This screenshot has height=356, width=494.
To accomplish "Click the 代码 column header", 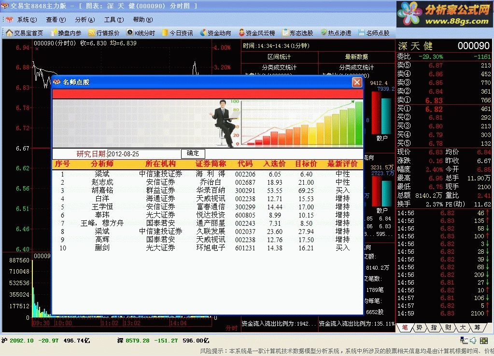I will pyautogui.click(x=245, y=164).
